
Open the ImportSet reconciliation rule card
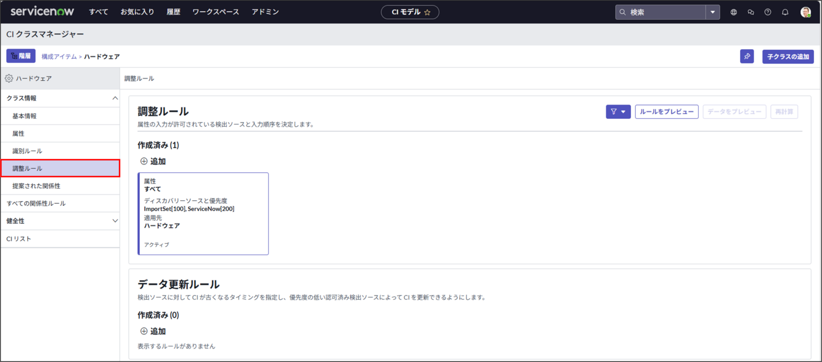tap(203, 213)
